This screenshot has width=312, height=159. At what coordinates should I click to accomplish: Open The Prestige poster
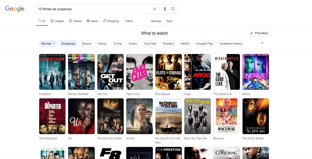pos(169,153)
